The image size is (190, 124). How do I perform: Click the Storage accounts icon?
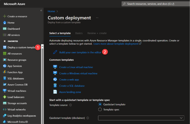(x=4, y=103)
